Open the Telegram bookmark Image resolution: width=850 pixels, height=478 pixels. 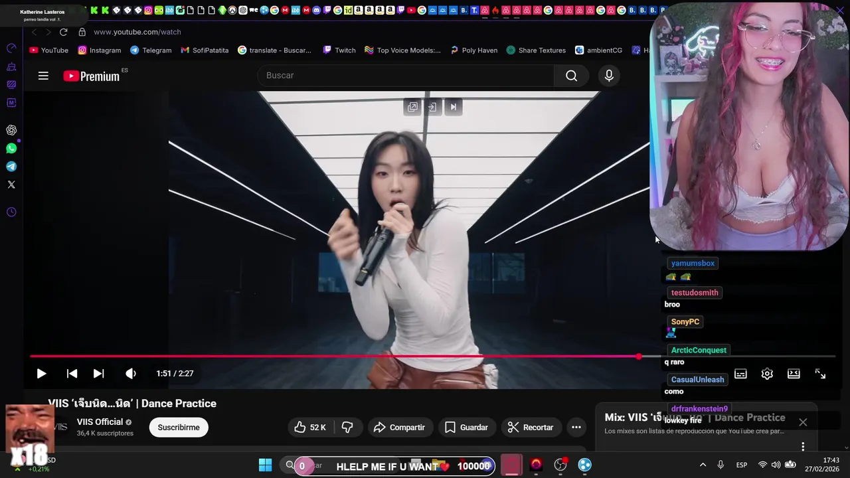(x=151, y=50)
